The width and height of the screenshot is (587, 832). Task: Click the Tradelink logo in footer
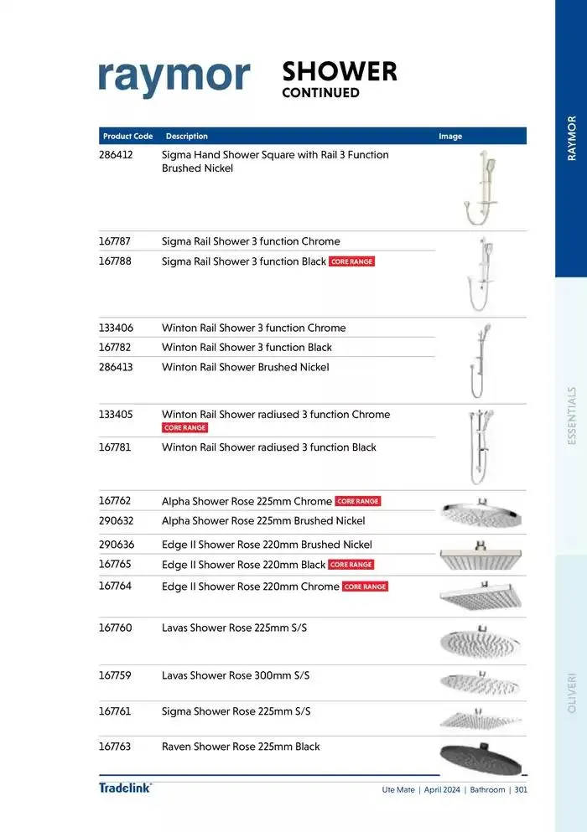(125, 788)
